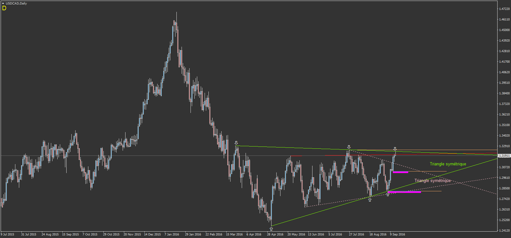The width and height of the screenshot is (511, 238).
Task: Click the 1.40620 price on the scale
Action: 504,72
